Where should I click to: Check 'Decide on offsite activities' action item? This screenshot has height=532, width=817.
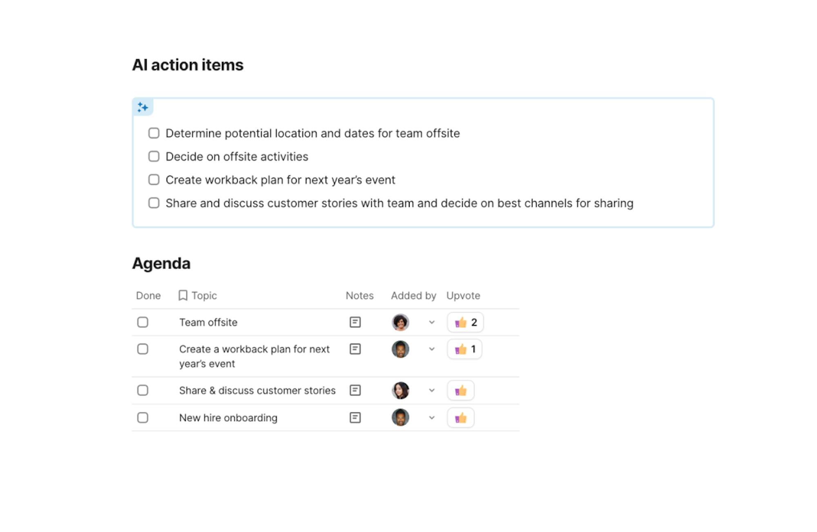pyautogui.click(x=154, y=157)
